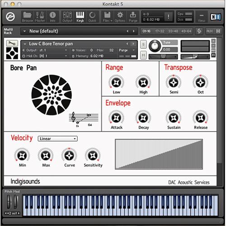This screenshot has width=226, height=226.
Task: Click the NI logo
Action: pyautogui.click(x=216, y=17)
